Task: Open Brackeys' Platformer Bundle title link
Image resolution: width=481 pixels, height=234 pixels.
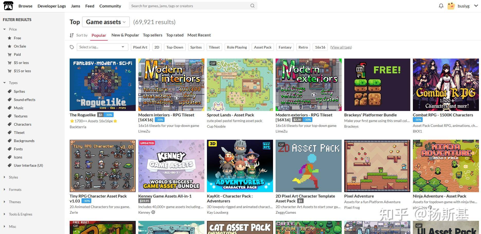Action: tap(370, 115)
